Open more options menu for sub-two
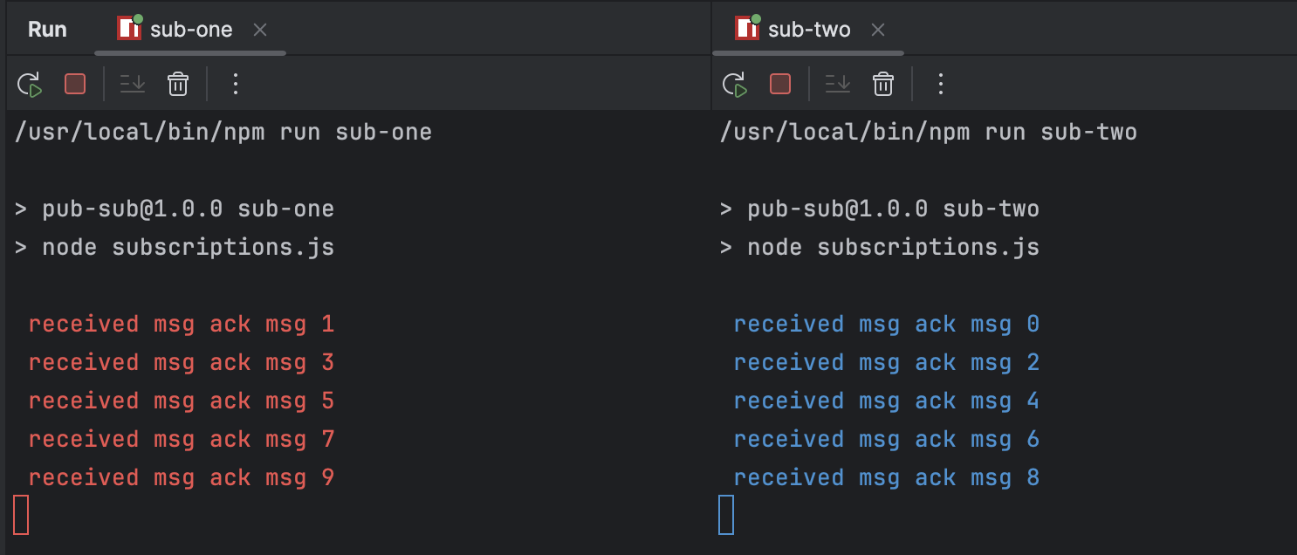 point(940,84)
